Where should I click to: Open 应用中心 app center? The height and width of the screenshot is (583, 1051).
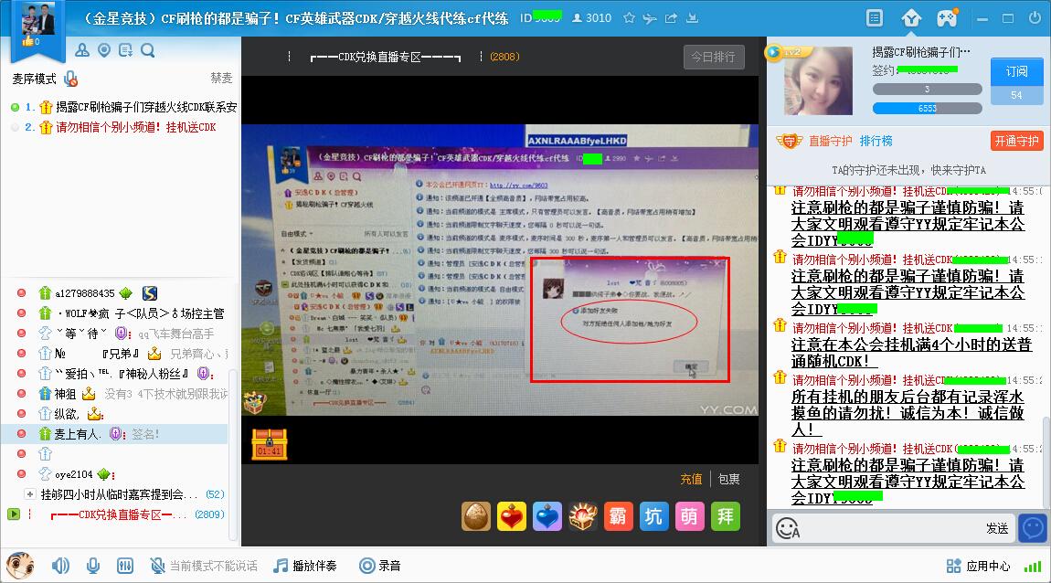click(x=978, y=567)
